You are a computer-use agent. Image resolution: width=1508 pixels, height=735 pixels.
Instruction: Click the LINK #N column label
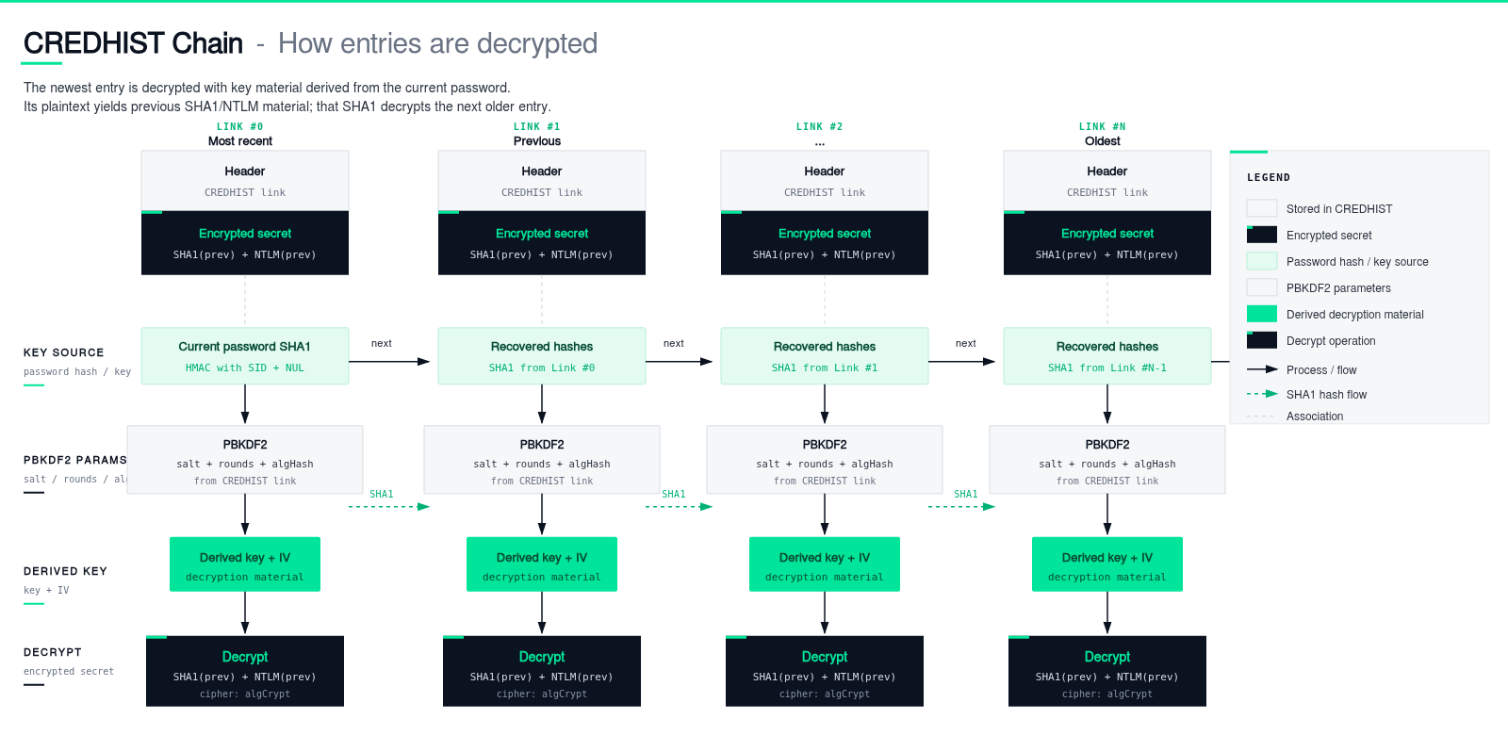(x=1103, y=126)
